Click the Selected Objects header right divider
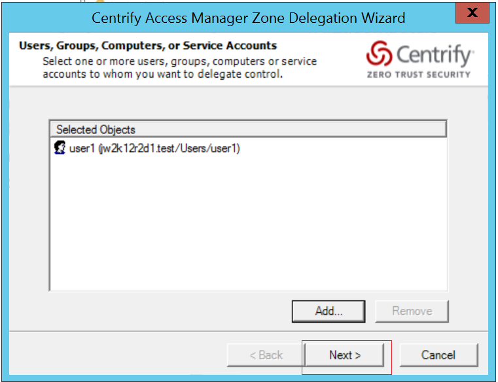Screen dimensions: 498x382 click(445, 129)
